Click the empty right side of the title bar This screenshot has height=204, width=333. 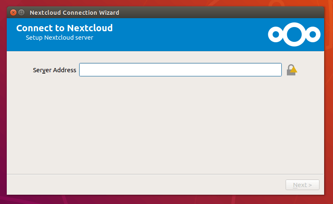(233, 13)
